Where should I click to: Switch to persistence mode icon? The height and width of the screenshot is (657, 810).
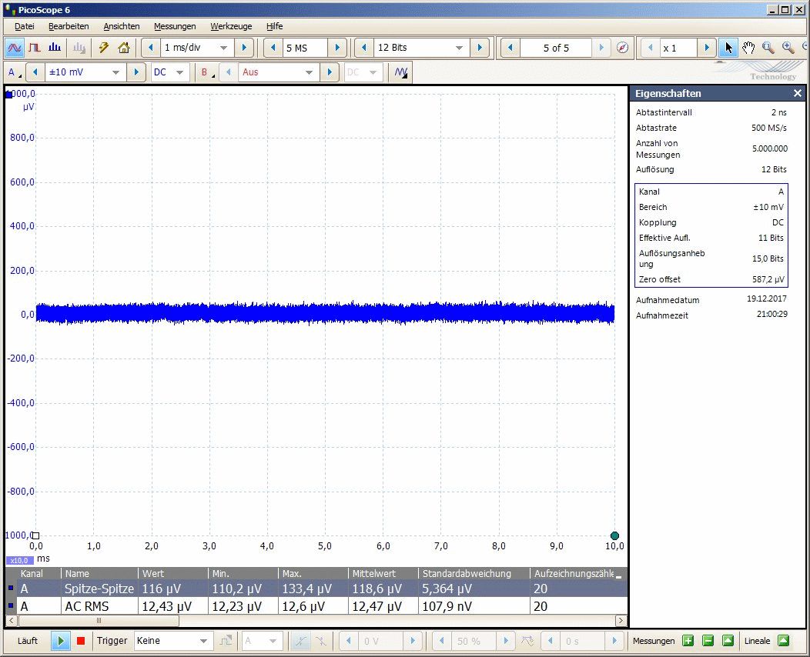coord(34,48)
